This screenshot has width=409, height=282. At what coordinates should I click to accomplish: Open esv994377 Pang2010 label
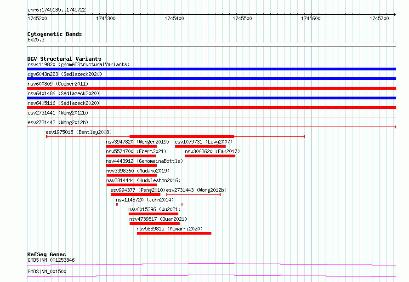[x=138, y=190]
